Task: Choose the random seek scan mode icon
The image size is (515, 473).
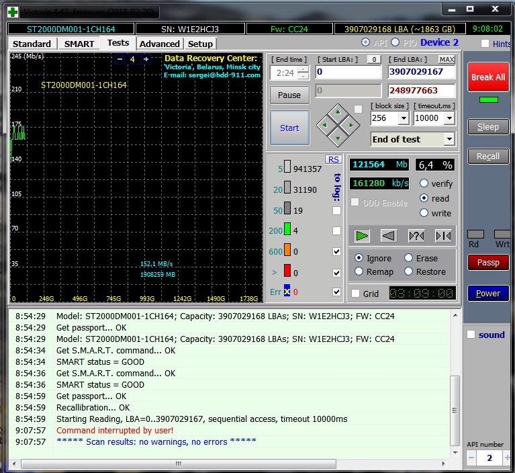Action: (x=416, y=236)
